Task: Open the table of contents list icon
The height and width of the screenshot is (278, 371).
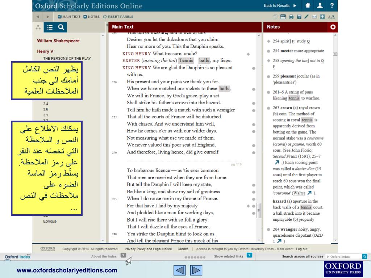Action: [49, 27]
